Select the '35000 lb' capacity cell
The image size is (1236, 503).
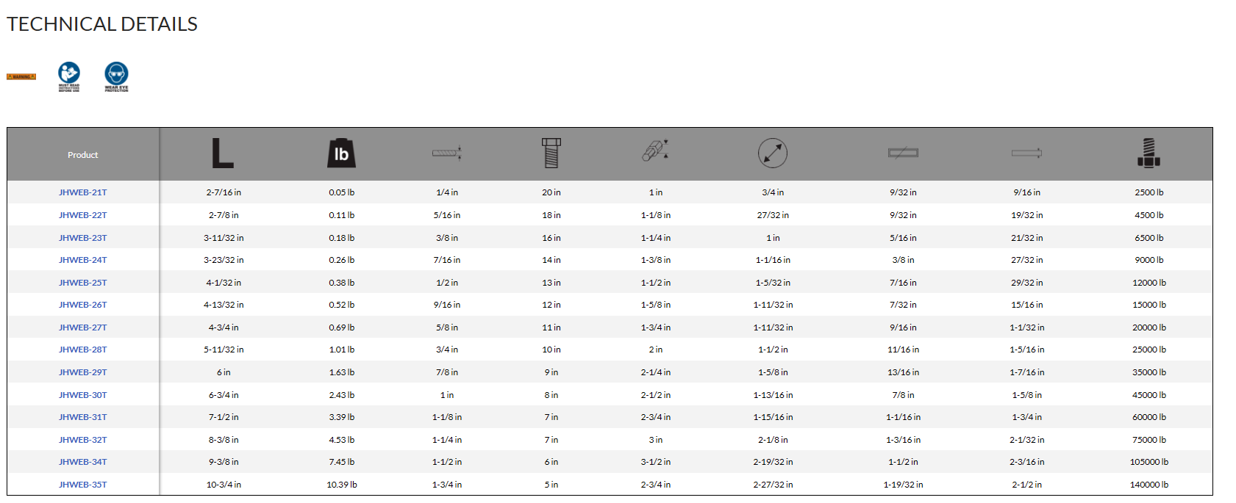pos(1149,372)
